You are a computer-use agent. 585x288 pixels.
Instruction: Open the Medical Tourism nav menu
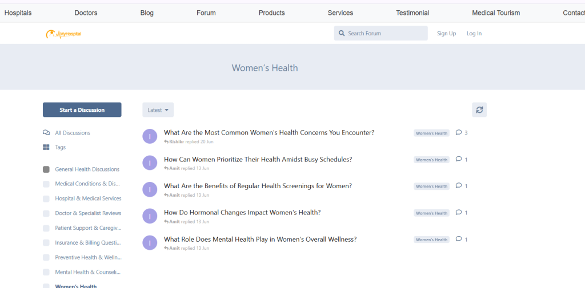pyautogui.click(x=496, y=13)
